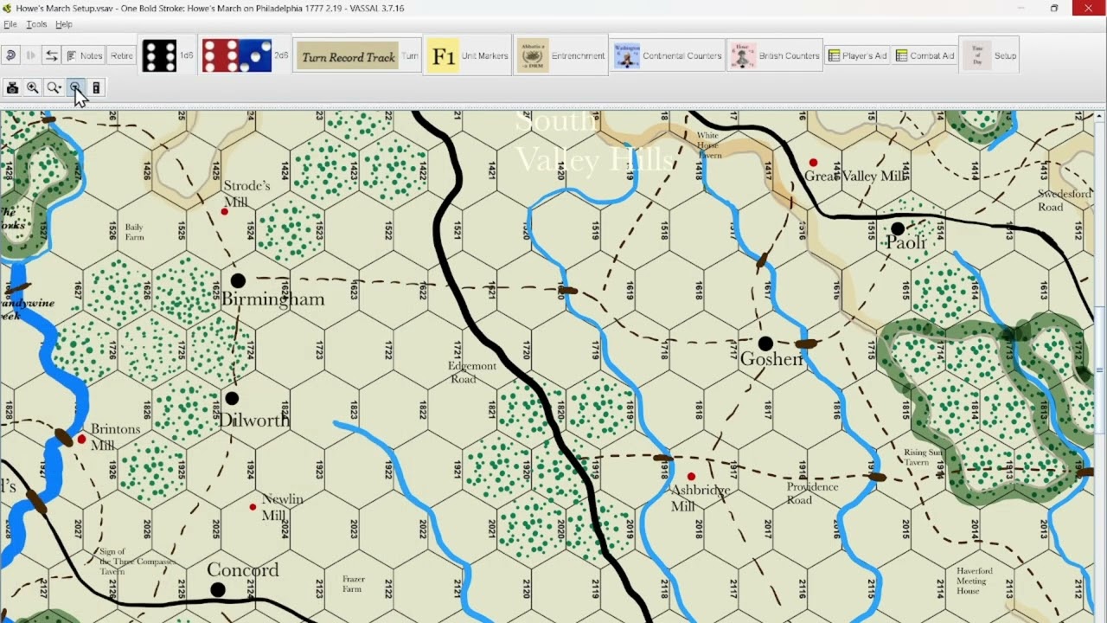Click the Newlin Mill red dot

tap(253, 507)
